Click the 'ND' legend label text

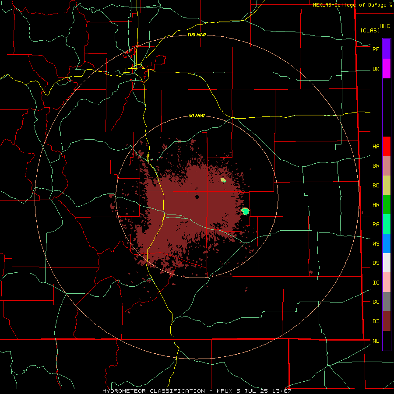pos(376,341)
